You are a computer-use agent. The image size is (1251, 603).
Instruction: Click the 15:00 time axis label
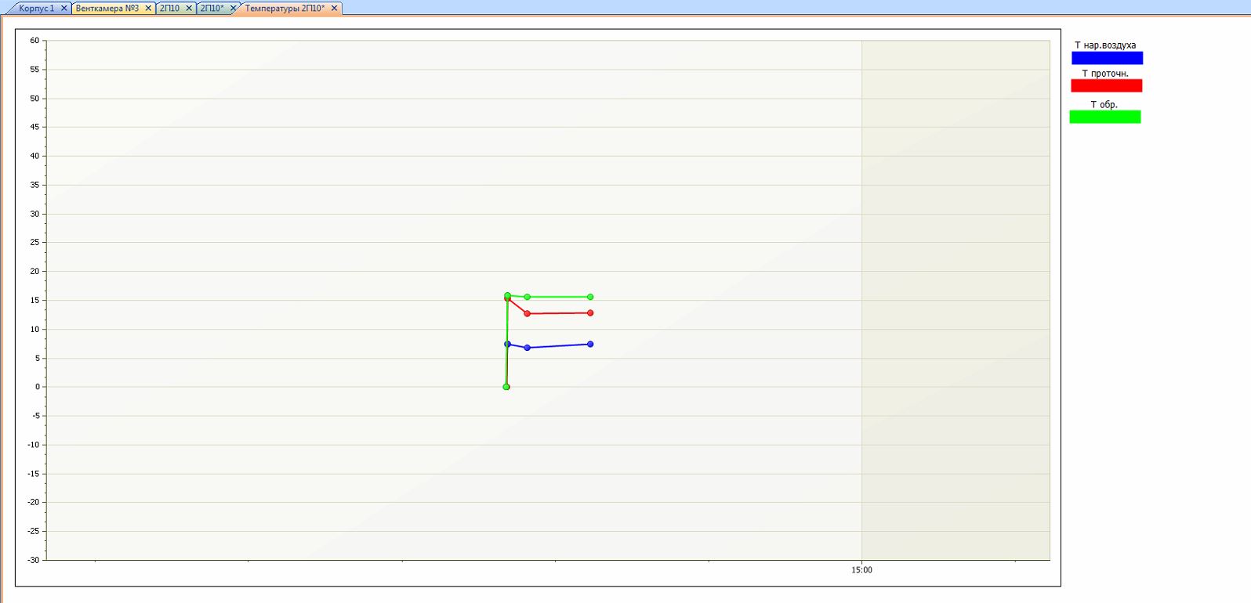pos(861,570)
